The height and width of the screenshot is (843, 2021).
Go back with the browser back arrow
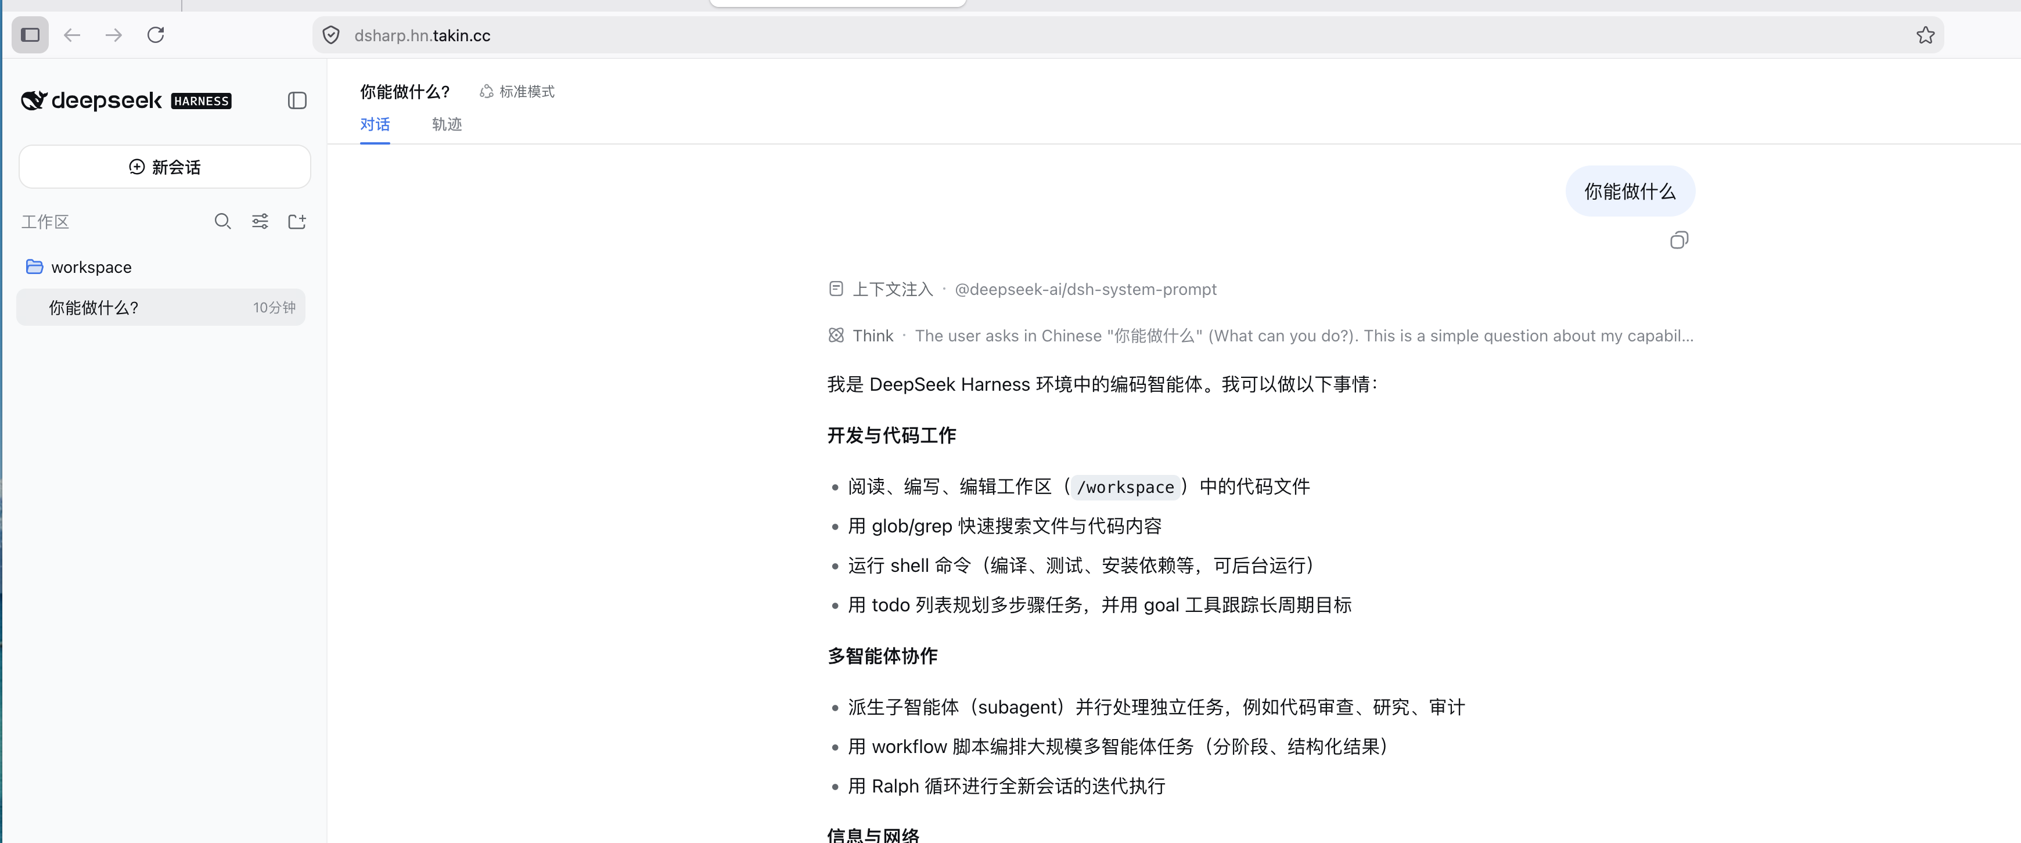(72, 35)
